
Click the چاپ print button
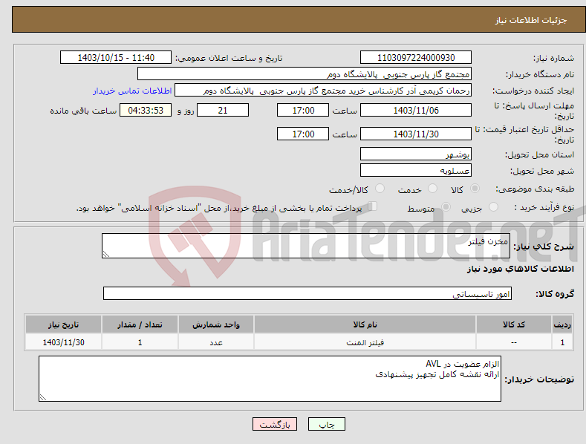click(x=327, y=424)
